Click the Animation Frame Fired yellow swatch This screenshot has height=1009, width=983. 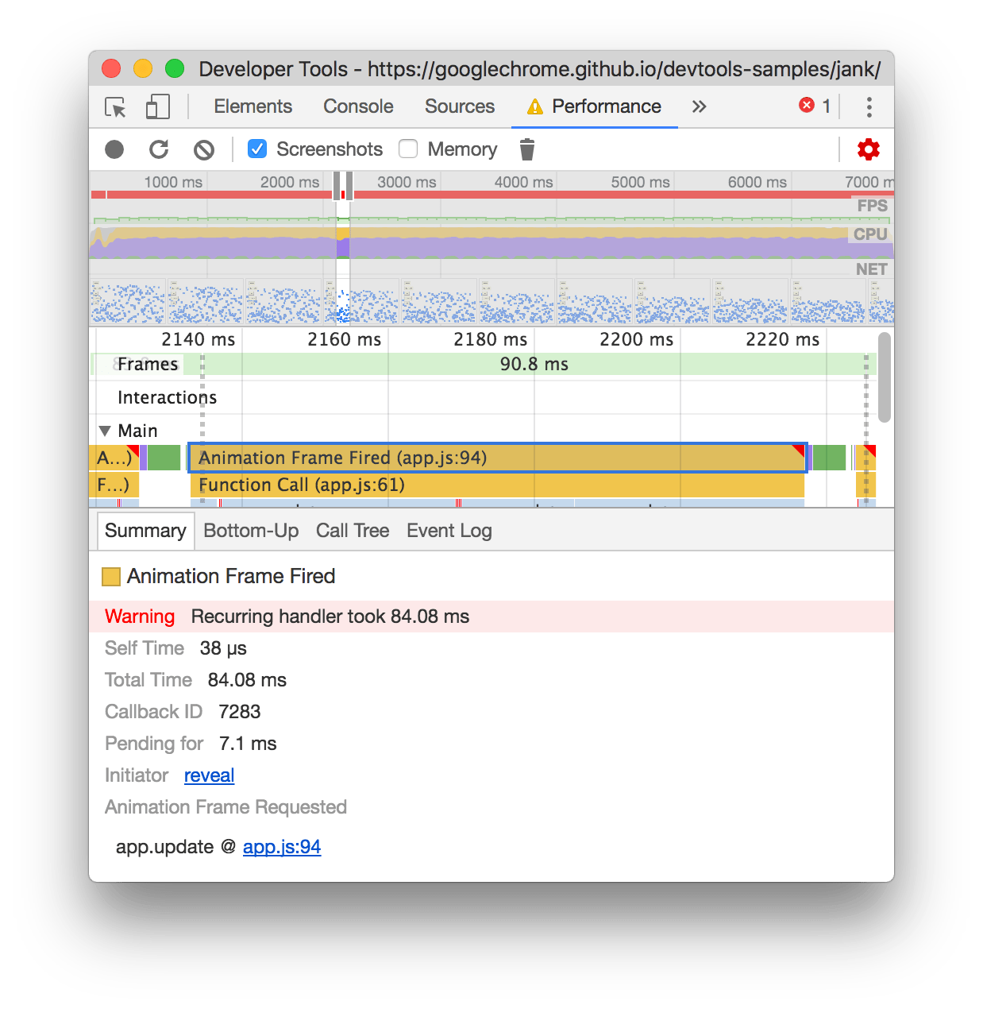click(x=111, y=577)
